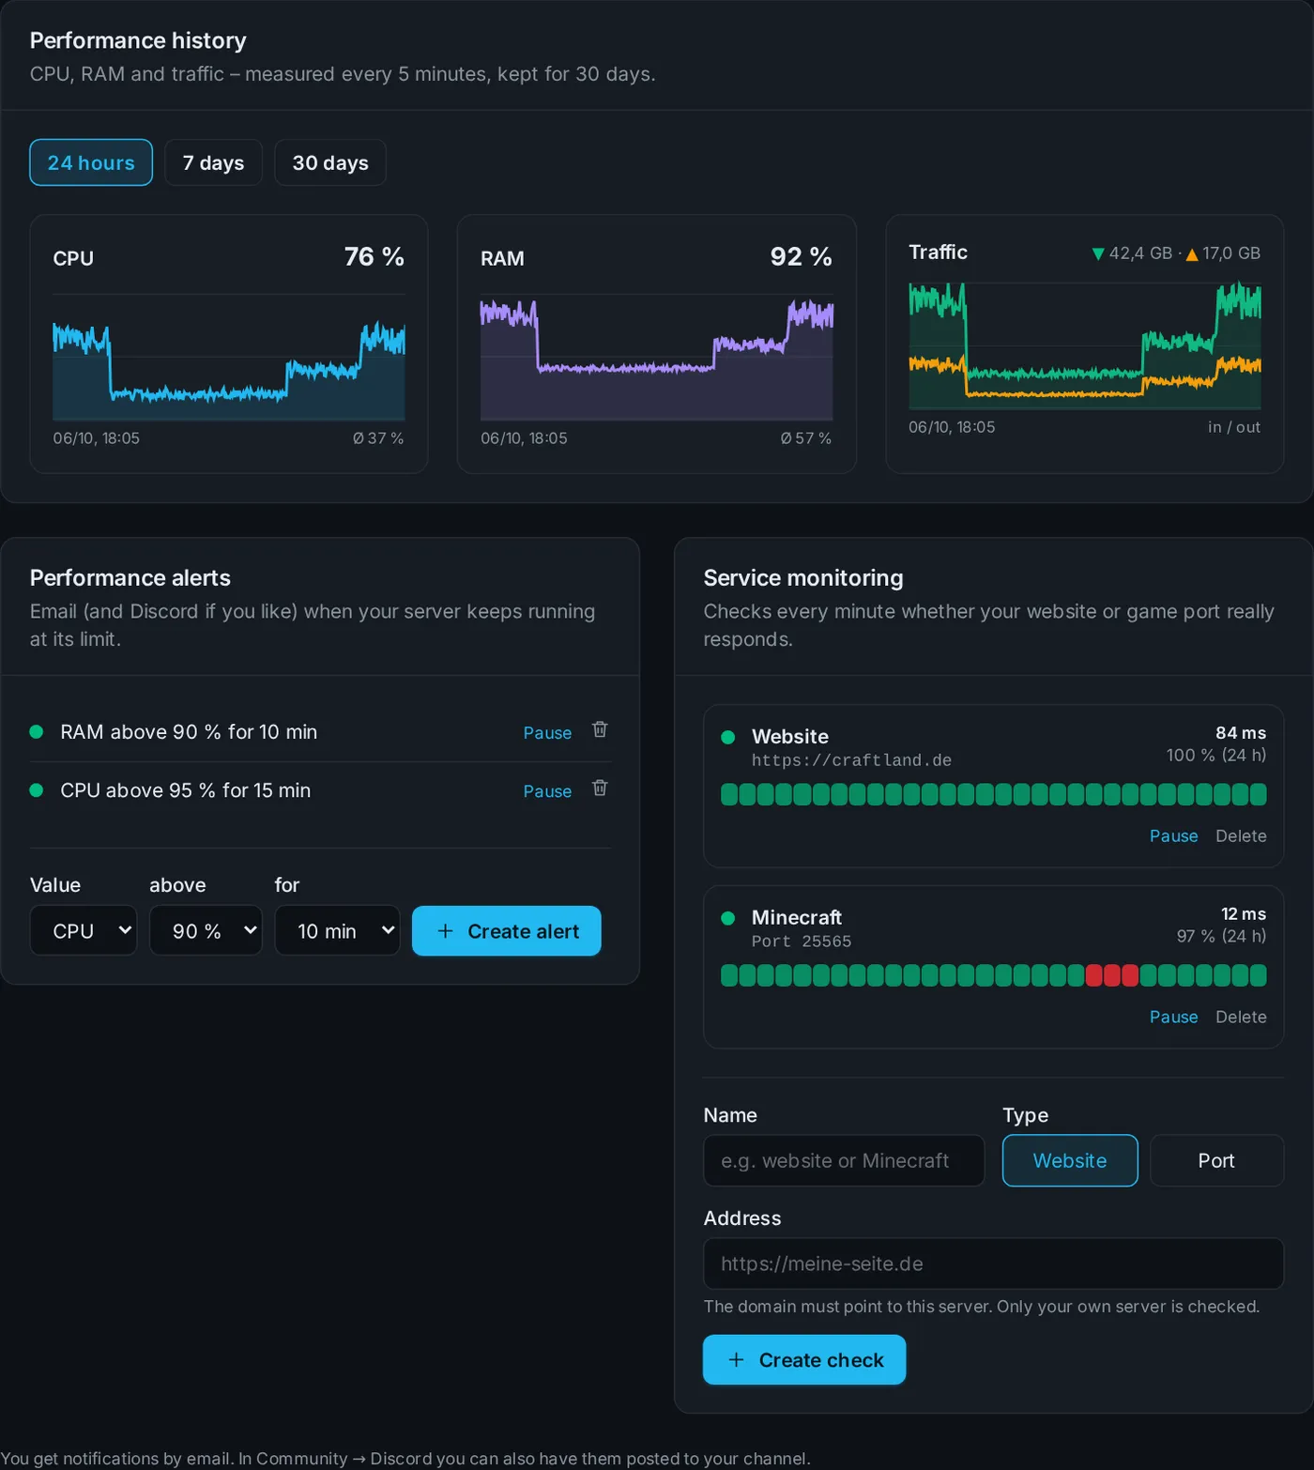1314x1470 pixels.
Task: Open the duration dropdown showing 10 min
Action: tap(337, 930)
